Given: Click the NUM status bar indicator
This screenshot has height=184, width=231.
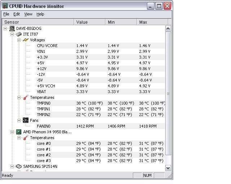Looking at the screenshot, I should [x=147, y=175].
